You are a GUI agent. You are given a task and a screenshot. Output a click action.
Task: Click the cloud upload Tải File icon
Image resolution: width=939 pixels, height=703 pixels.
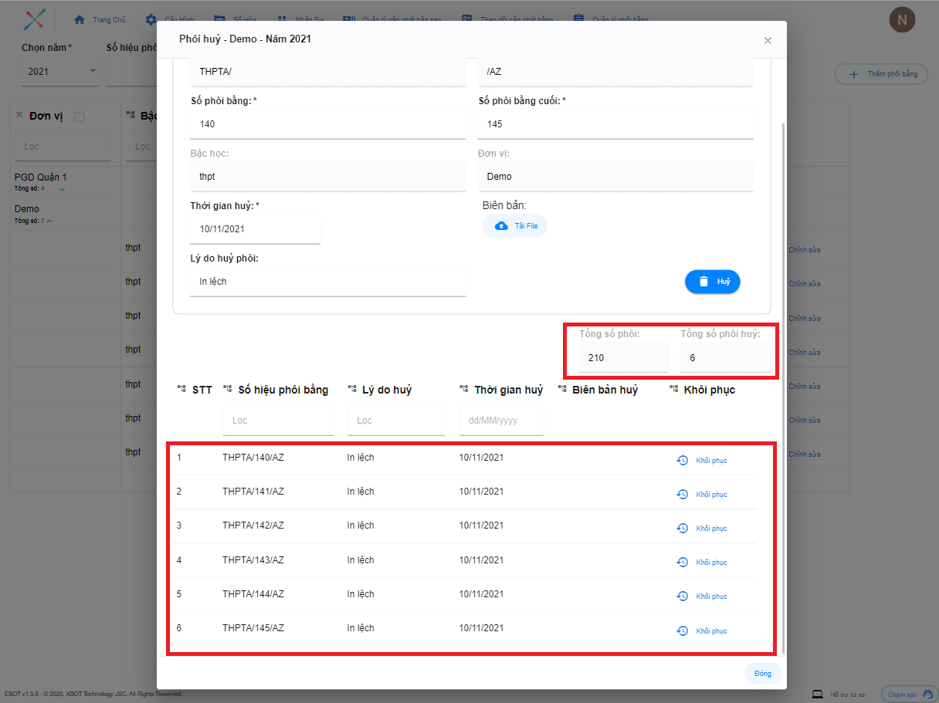click(x=502, y=226)
